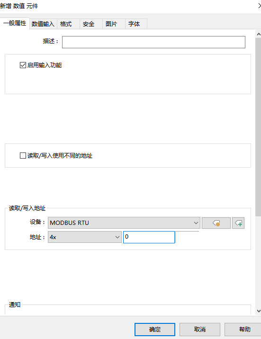This screenshot has width=261, height=339.
Task: Focus the address value field showing 0
Action: pos(149,237)
